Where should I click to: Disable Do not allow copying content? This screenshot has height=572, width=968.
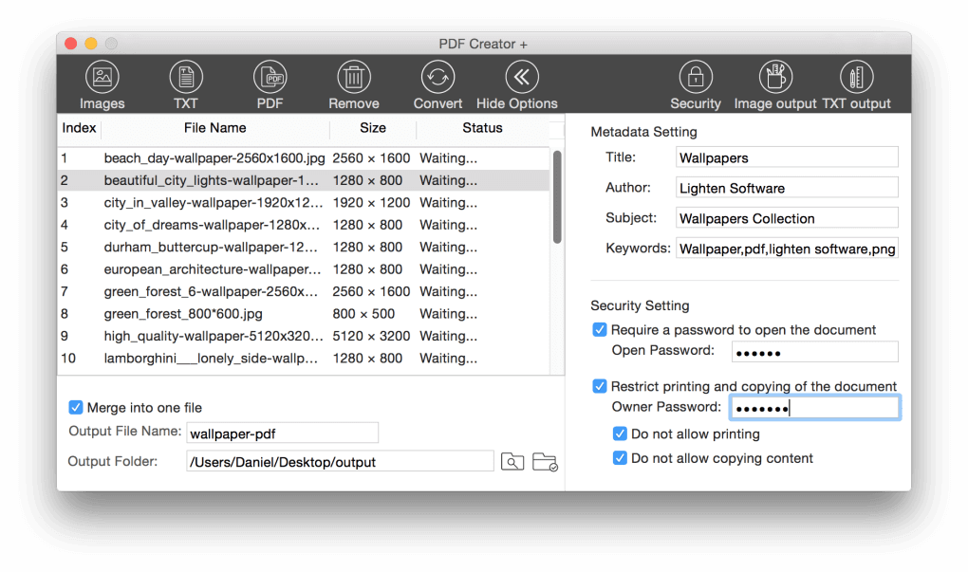(x=620, y=457)
